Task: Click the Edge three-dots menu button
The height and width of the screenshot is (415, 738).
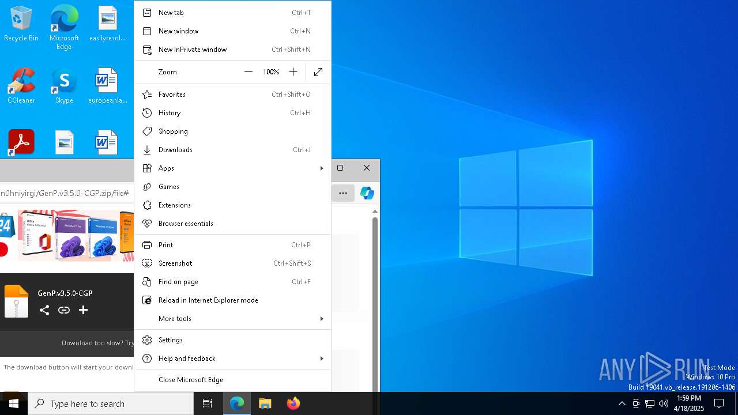Action: tap(343, 193)
